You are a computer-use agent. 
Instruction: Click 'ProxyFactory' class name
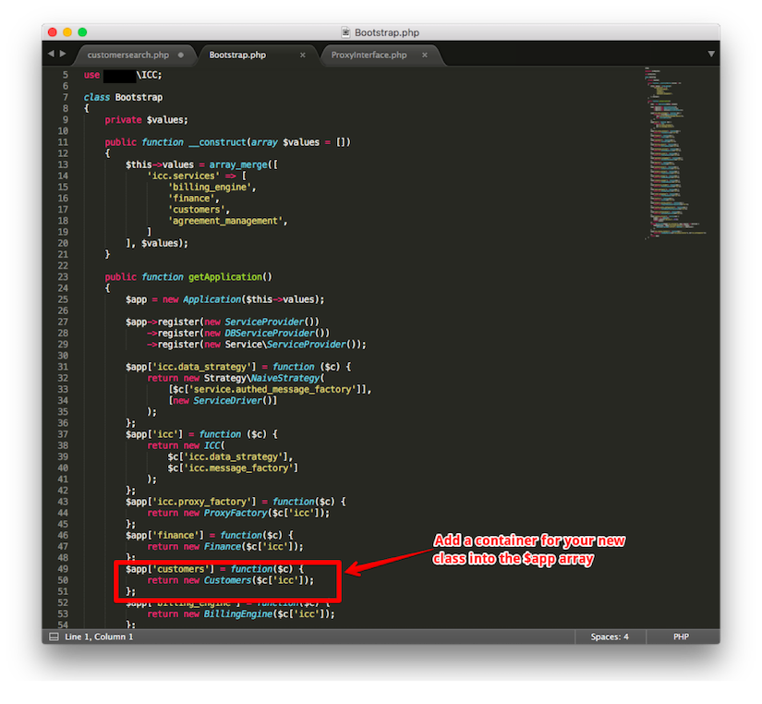pos(236,513)
